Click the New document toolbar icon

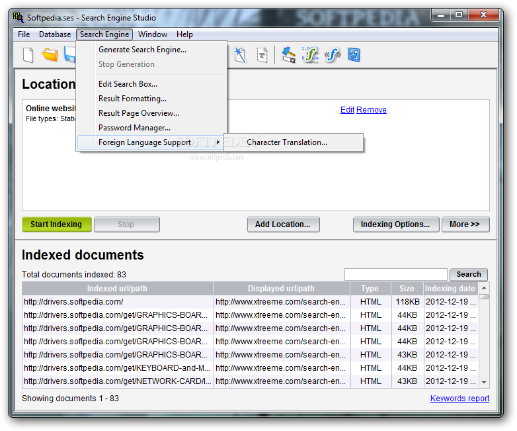[x=28, y=55]
